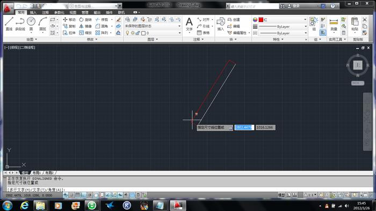The width and height of the screenshot is (376, 211).
Task: Open the AutoCAD application menu logo button
Action: pyautogui.click(x=8, y=8)
